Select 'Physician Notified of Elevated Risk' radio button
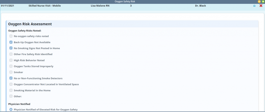This screenshot has width=265, height=112. point(11,110)
